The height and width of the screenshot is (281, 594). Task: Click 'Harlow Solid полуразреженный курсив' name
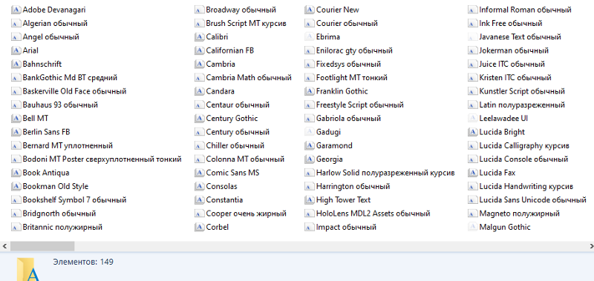tap(385, 173)
